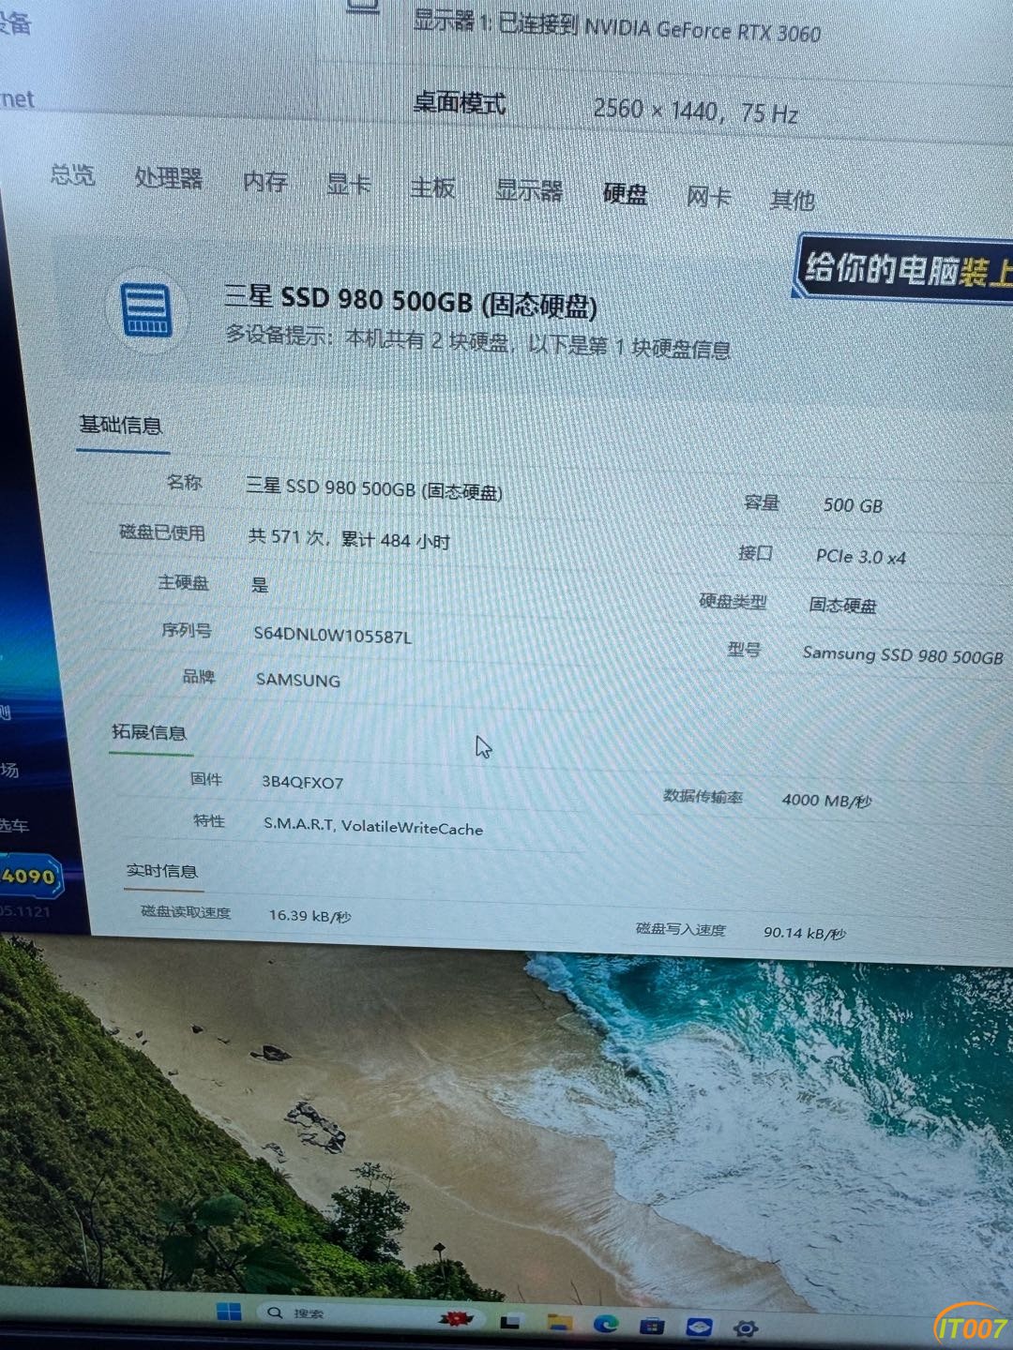Click the 多设备提示 multi-disk notice
The image size is (1013, 1350).
click(x=478, y=342)
